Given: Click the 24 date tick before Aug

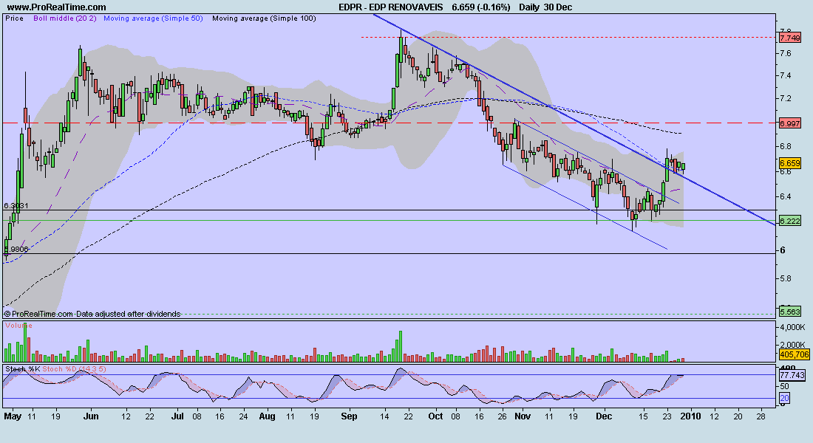Looking at the screenshot, I should pyautogui.click(x=243, y=416).
